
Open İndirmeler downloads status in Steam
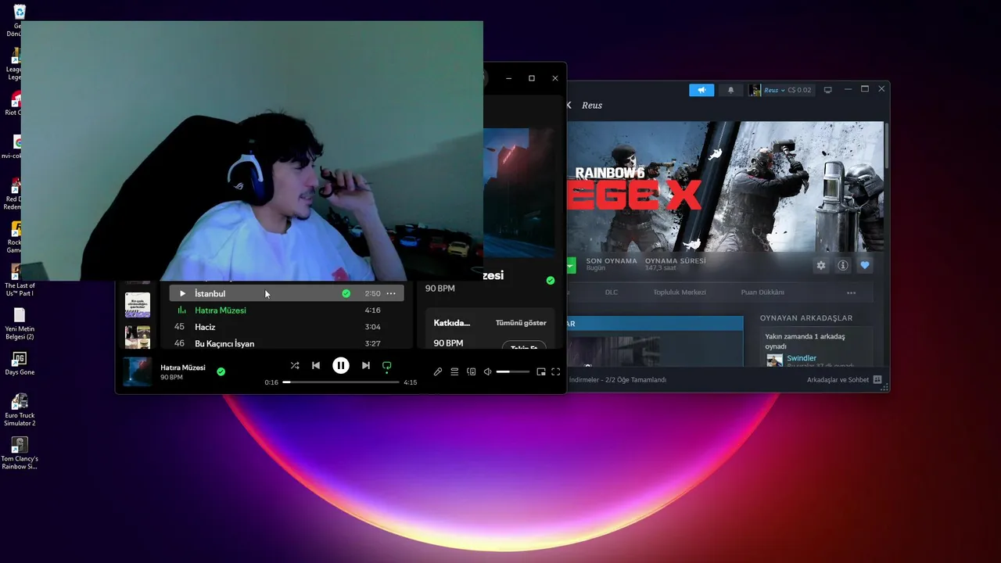click(618, 380)
